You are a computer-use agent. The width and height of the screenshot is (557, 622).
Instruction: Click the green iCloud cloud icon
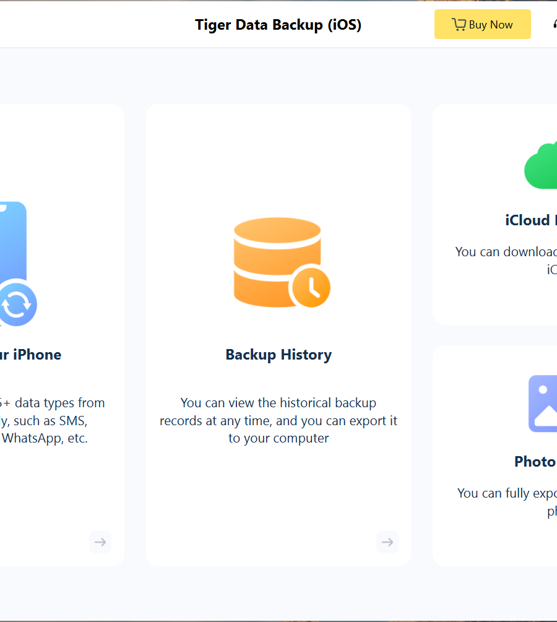tap(542, 166)
